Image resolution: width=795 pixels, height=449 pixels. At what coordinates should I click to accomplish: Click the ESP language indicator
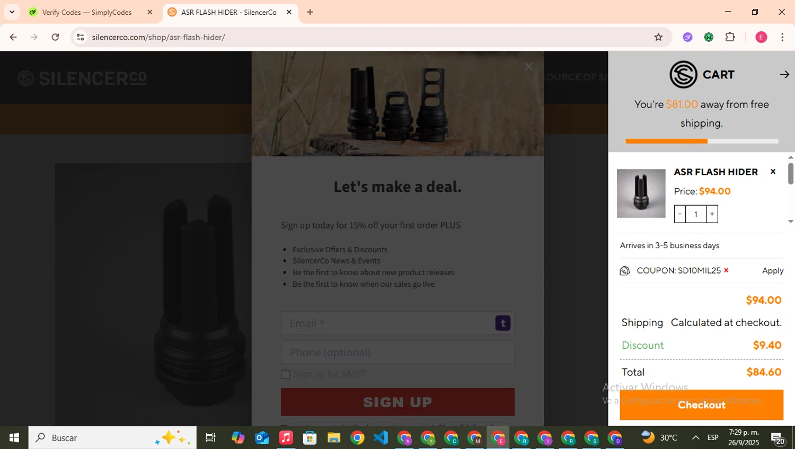click(713, 438)
